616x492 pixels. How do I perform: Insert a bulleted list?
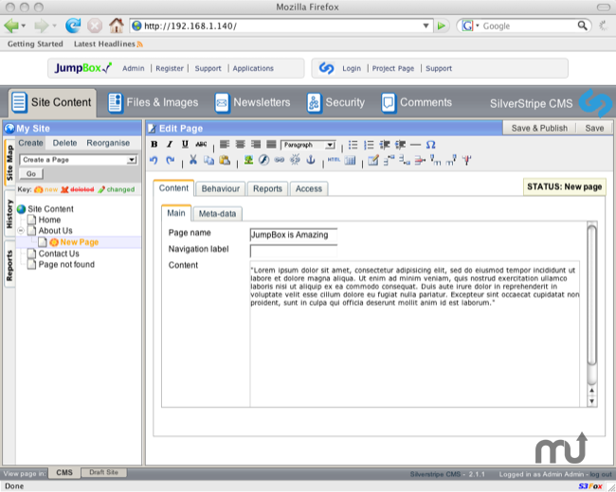pyautogui.click(x=353, y=145)
